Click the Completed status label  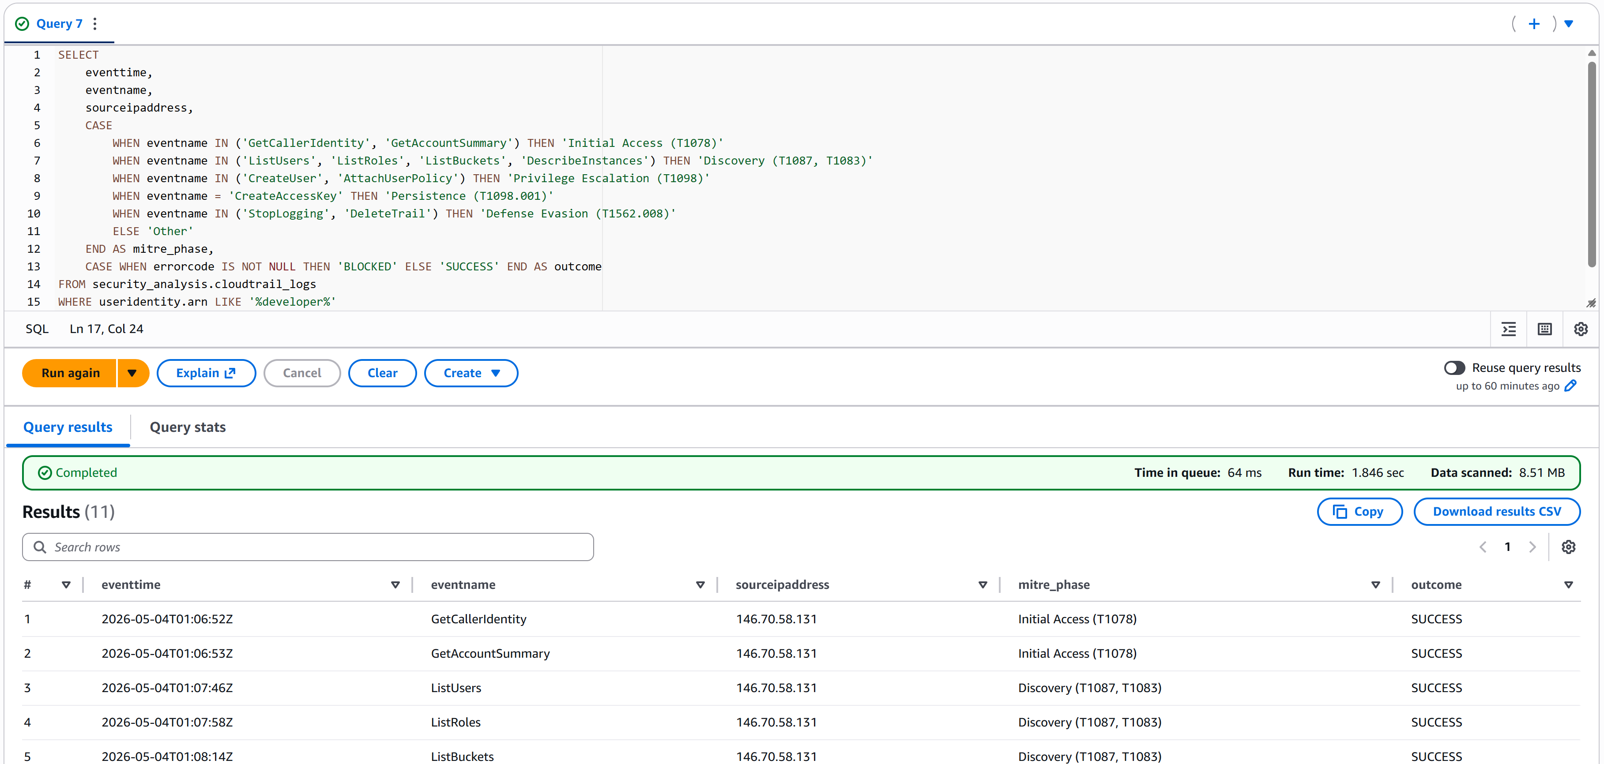pyautogui.click(x=86, y=473)
